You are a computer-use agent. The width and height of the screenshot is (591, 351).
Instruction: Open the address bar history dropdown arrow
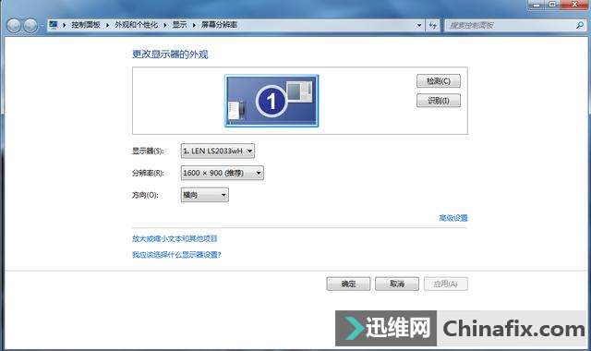(419, 25)
